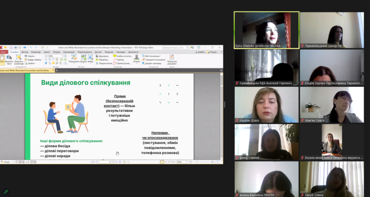Select the Hand (Рука) tool
Viewport: 370px width, 197px height.
pyautogui.click(x=2, y=59)
